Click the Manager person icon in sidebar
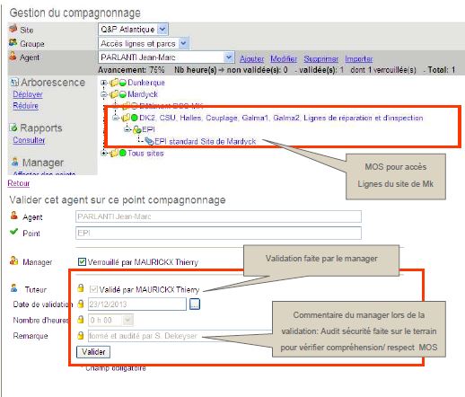Image resolution: width=465 pixels, height=397 pixels. pos(15,162)
